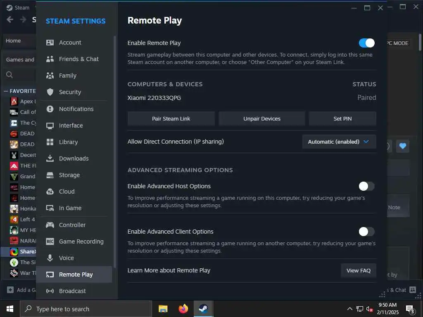
Task: Click the ShareX app icon in library
Action: click(x=14, y=252)
